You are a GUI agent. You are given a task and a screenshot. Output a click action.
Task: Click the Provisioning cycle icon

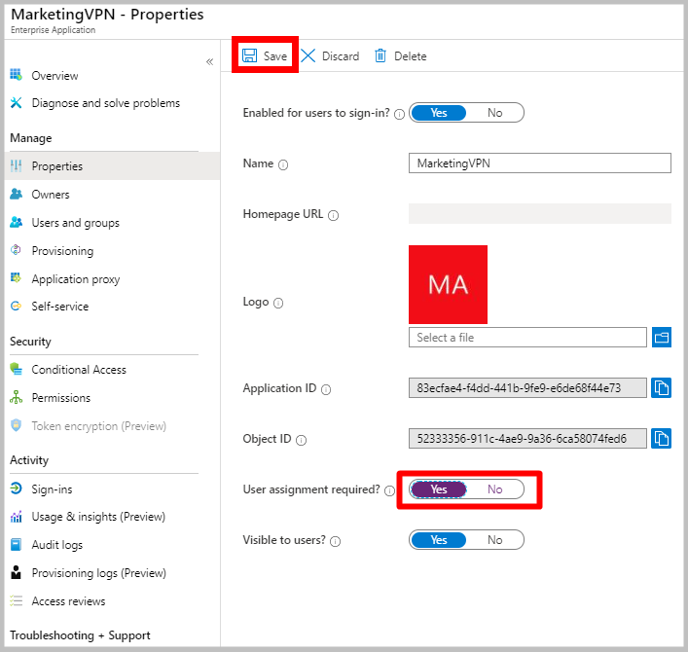coord(17,250)
